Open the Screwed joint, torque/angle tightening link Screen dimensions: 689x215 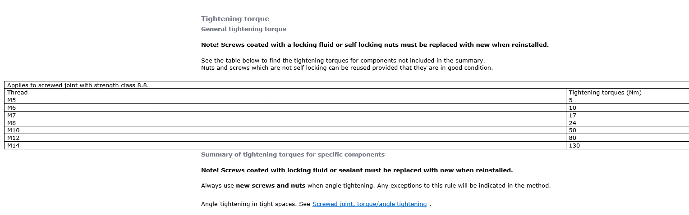coord(369,204)
